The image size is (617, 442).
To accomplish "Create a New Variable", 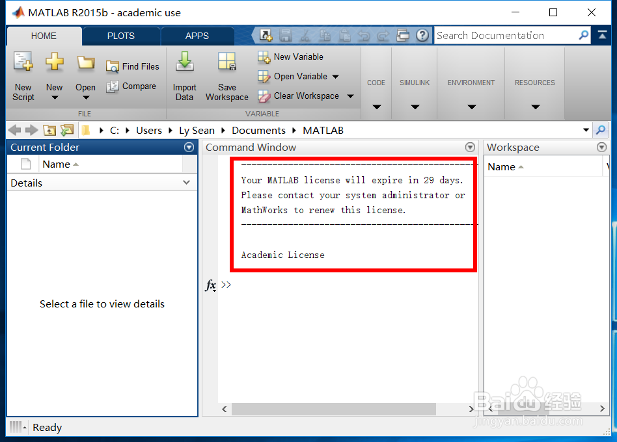I will click(291, 57).
